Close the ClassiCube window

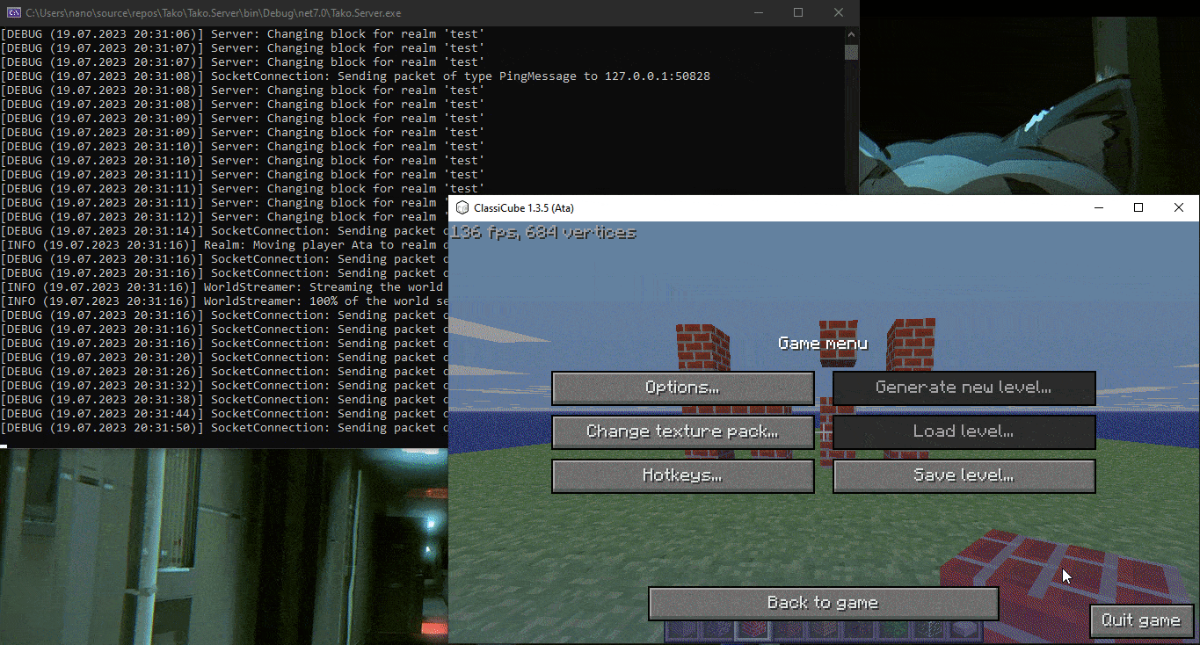pyautogui.click(x=1179, y=207)
